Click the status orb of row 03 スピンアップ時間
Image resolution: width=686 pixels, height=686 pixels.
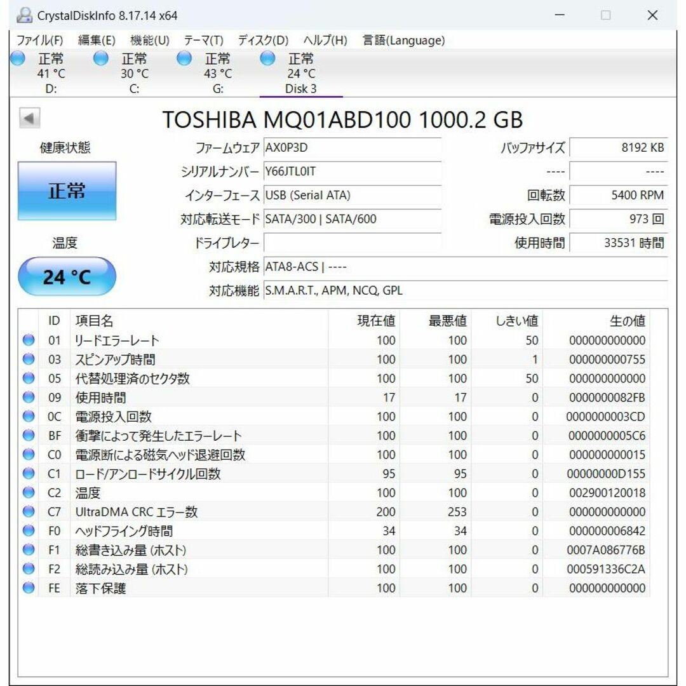(29, 359)
